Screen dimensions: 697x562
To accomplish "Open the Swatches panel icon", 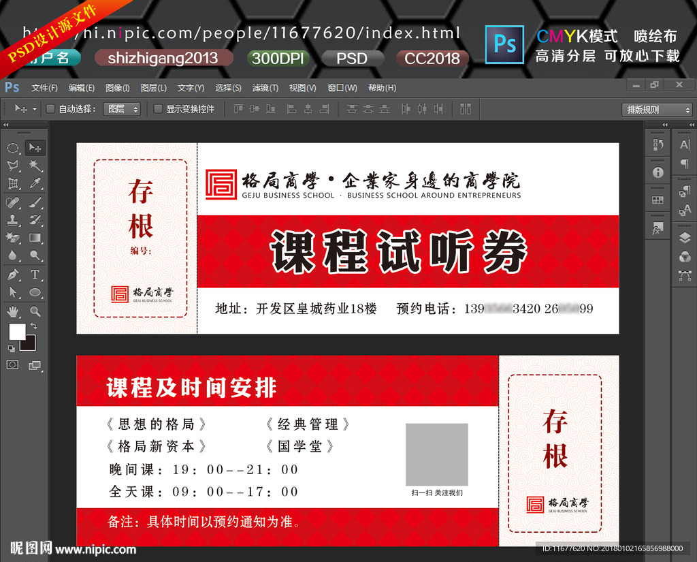I will (x=658, y=200).
